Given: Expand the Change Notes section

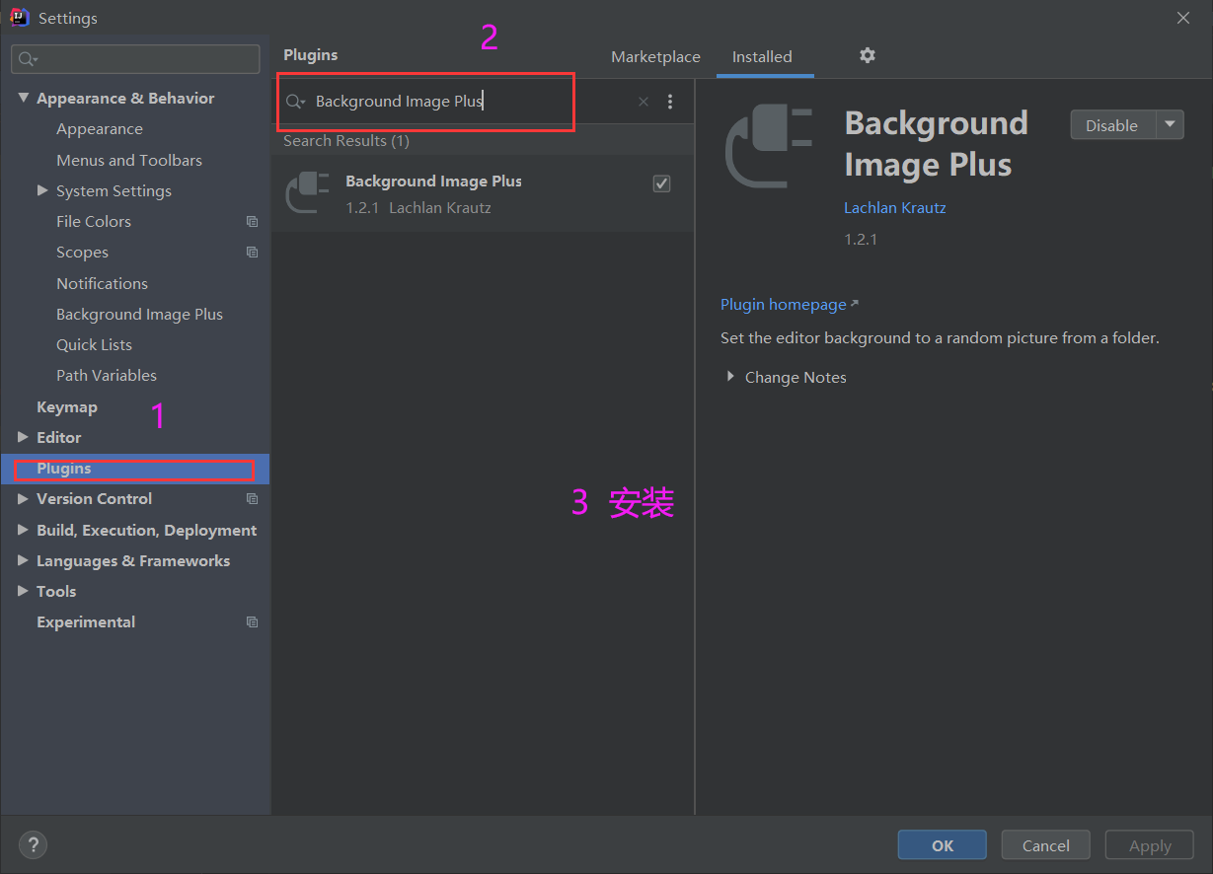Looking at the screenshot, I should coord(730,377).
